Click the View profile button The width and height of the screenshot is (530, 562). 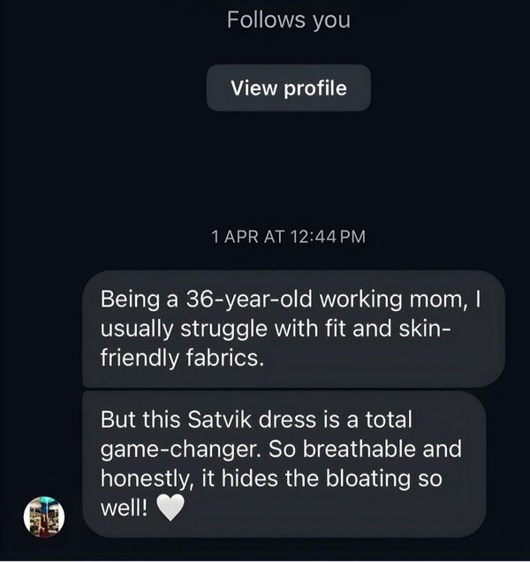click(x=288, y=88)
